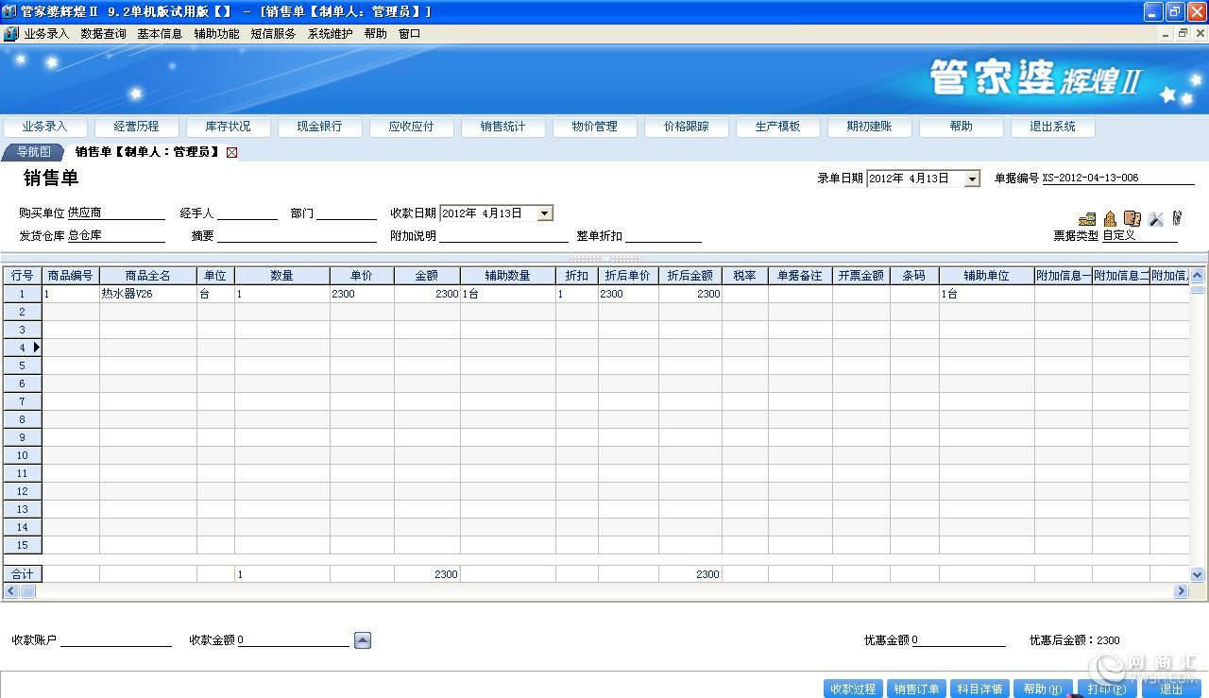Click the 发货仓库 field showing 总仓库
The height and width of the screenshot is (698, 1209).
pos(116,236)
